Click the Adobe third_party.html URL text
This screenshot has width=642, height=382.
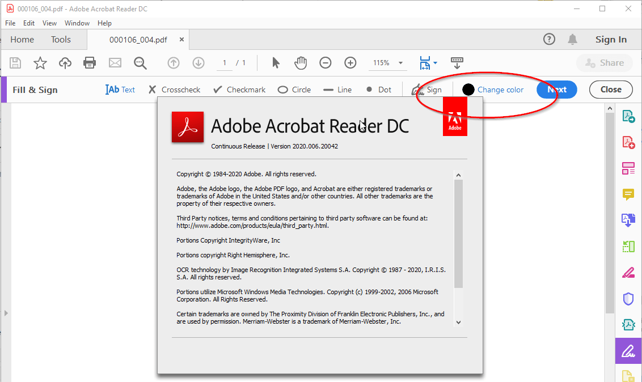252,226
